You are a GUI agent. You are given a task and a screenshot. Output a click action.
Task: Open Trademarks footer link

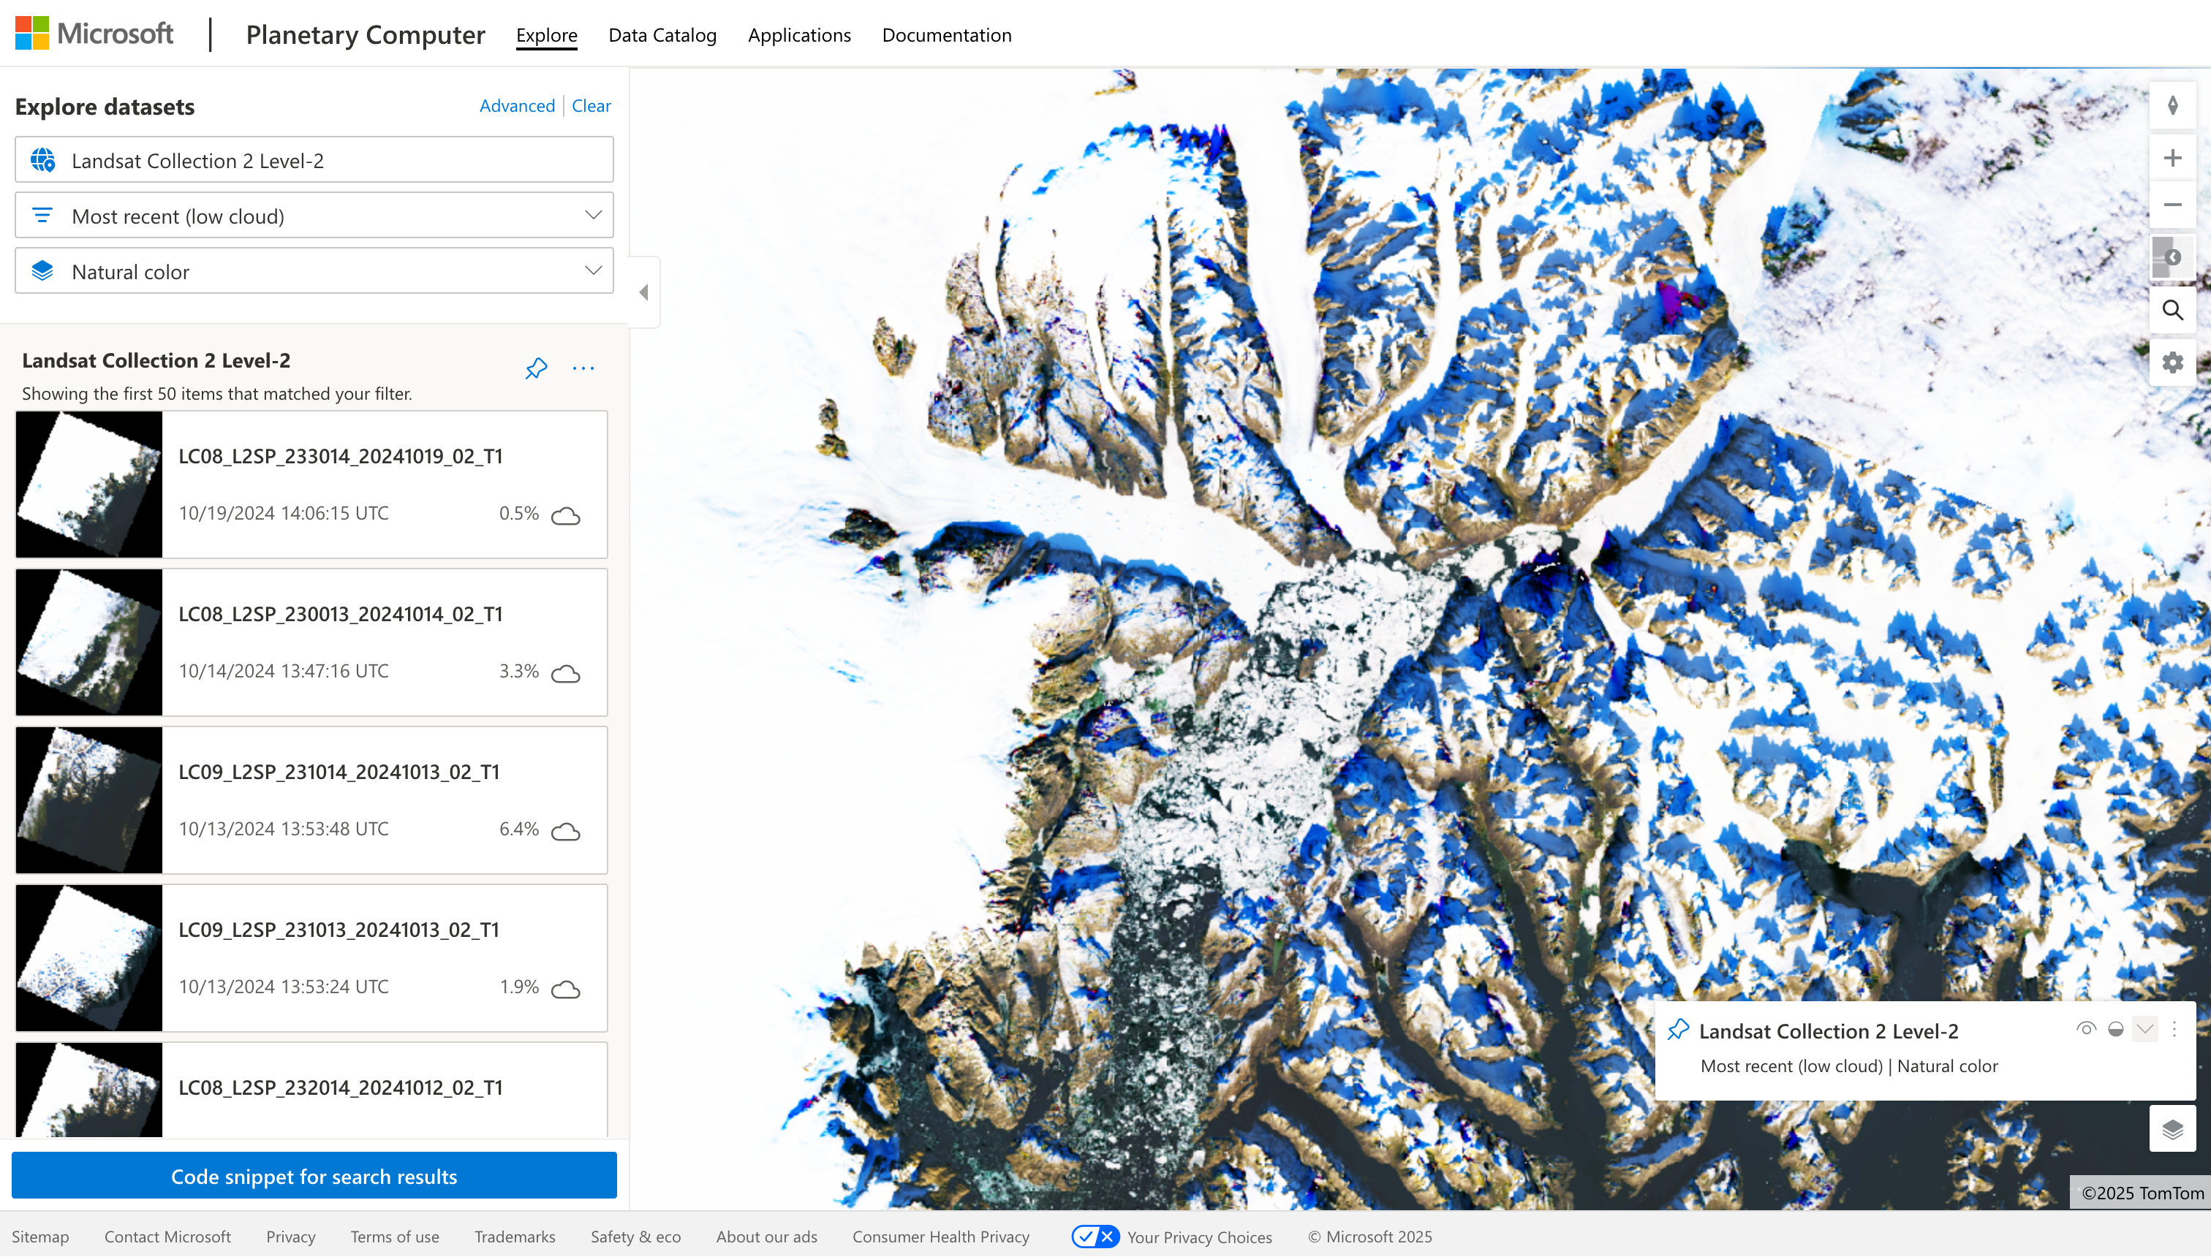point(515,1237)
